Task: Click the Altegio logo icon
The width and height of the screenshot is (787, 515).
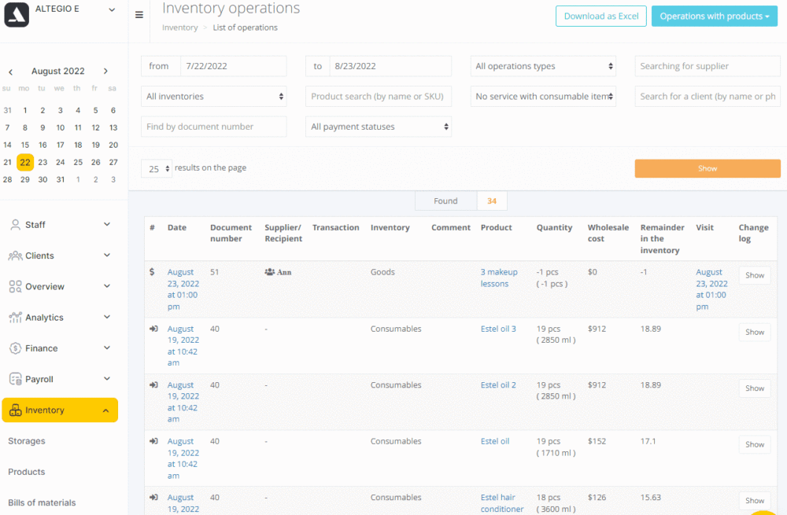Action: point(17,14)
